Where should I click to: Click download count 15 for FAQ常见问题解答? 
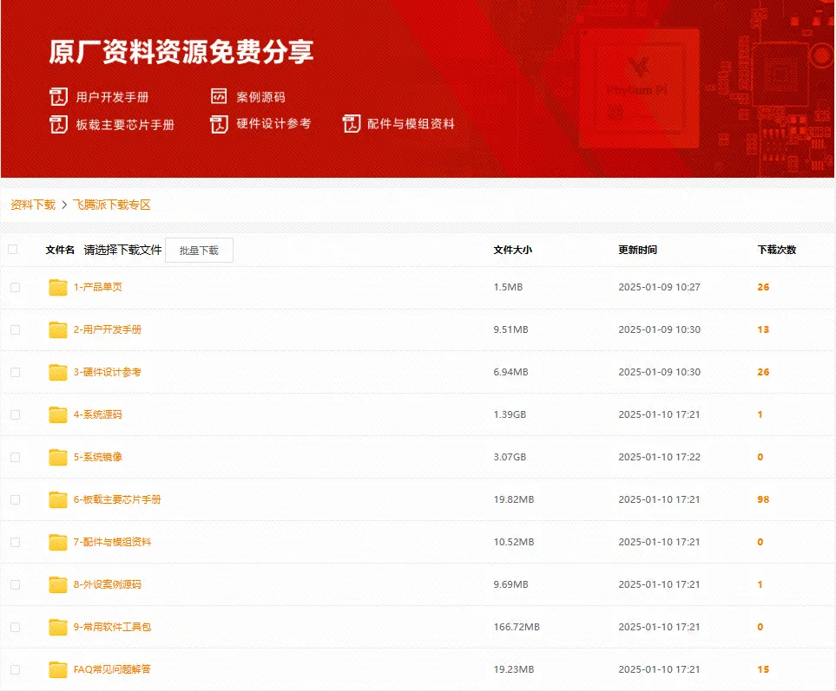coord(763,669)
